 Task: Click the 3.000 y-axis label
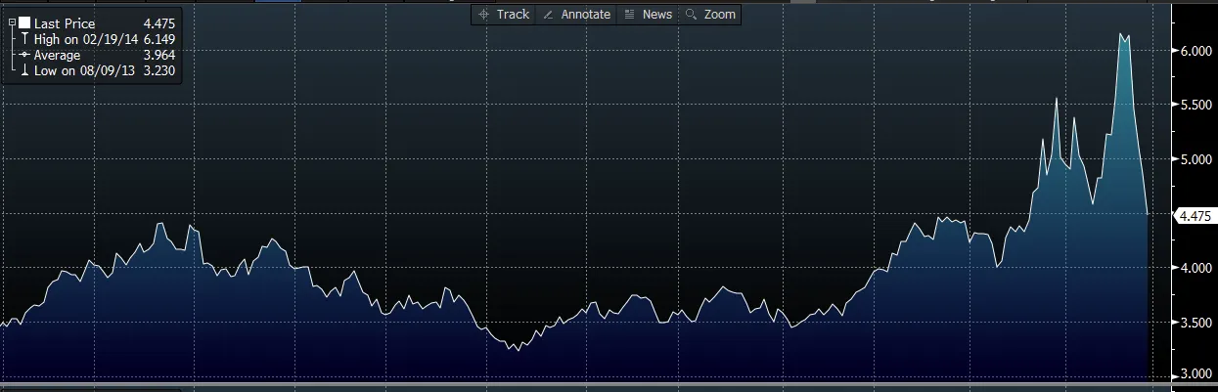[x=1197, y=374]
